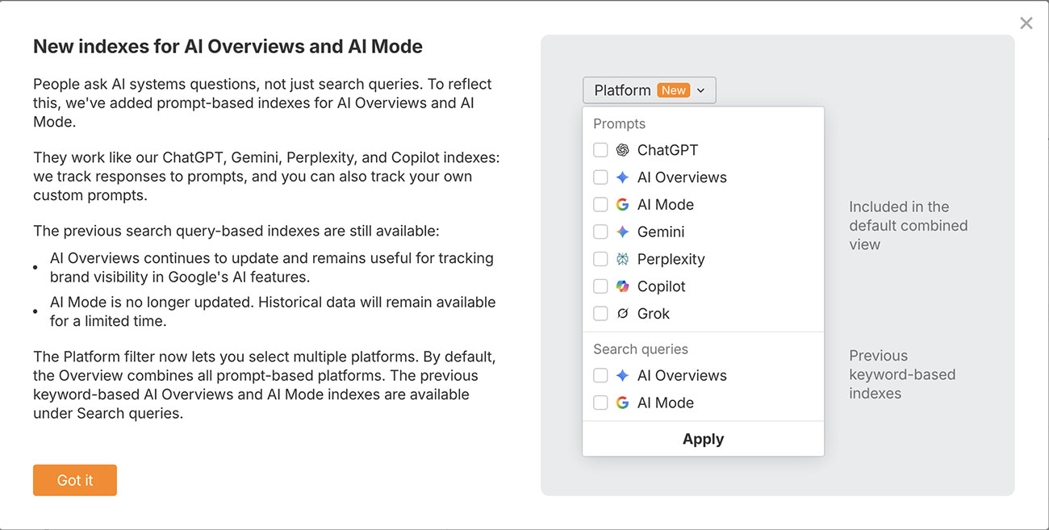Select the Gemini checkbox
Screen dimensions: 1049x530
point(600,232)
